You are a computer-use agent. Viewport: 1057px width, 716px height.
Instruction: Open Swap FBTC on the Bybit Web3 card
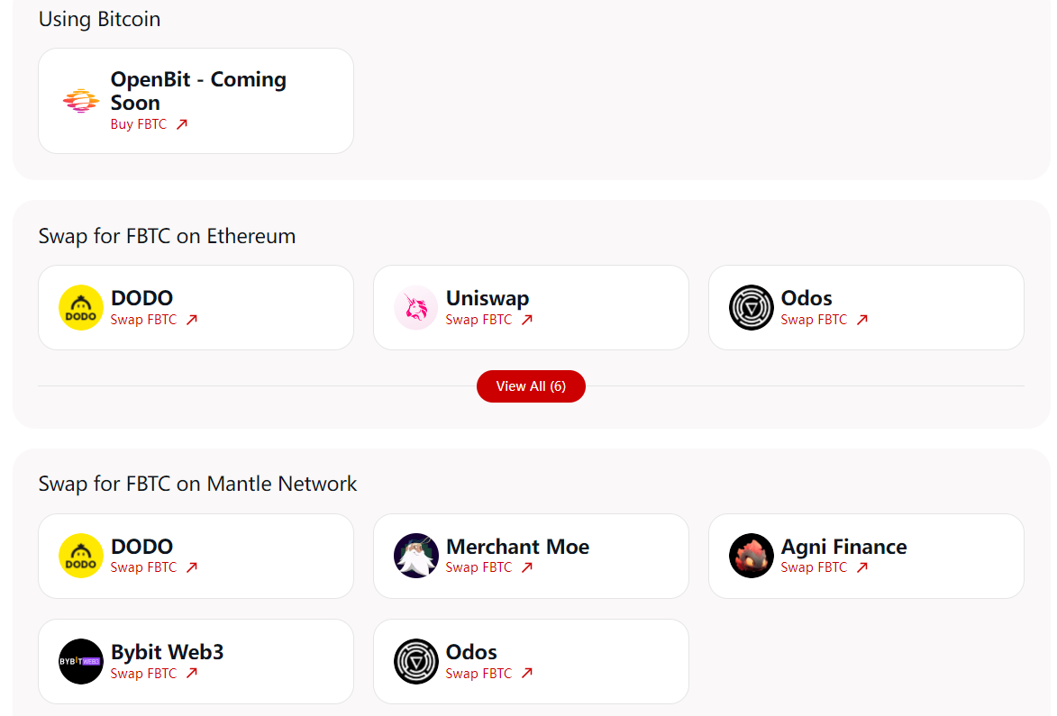(x=143, y=673)
